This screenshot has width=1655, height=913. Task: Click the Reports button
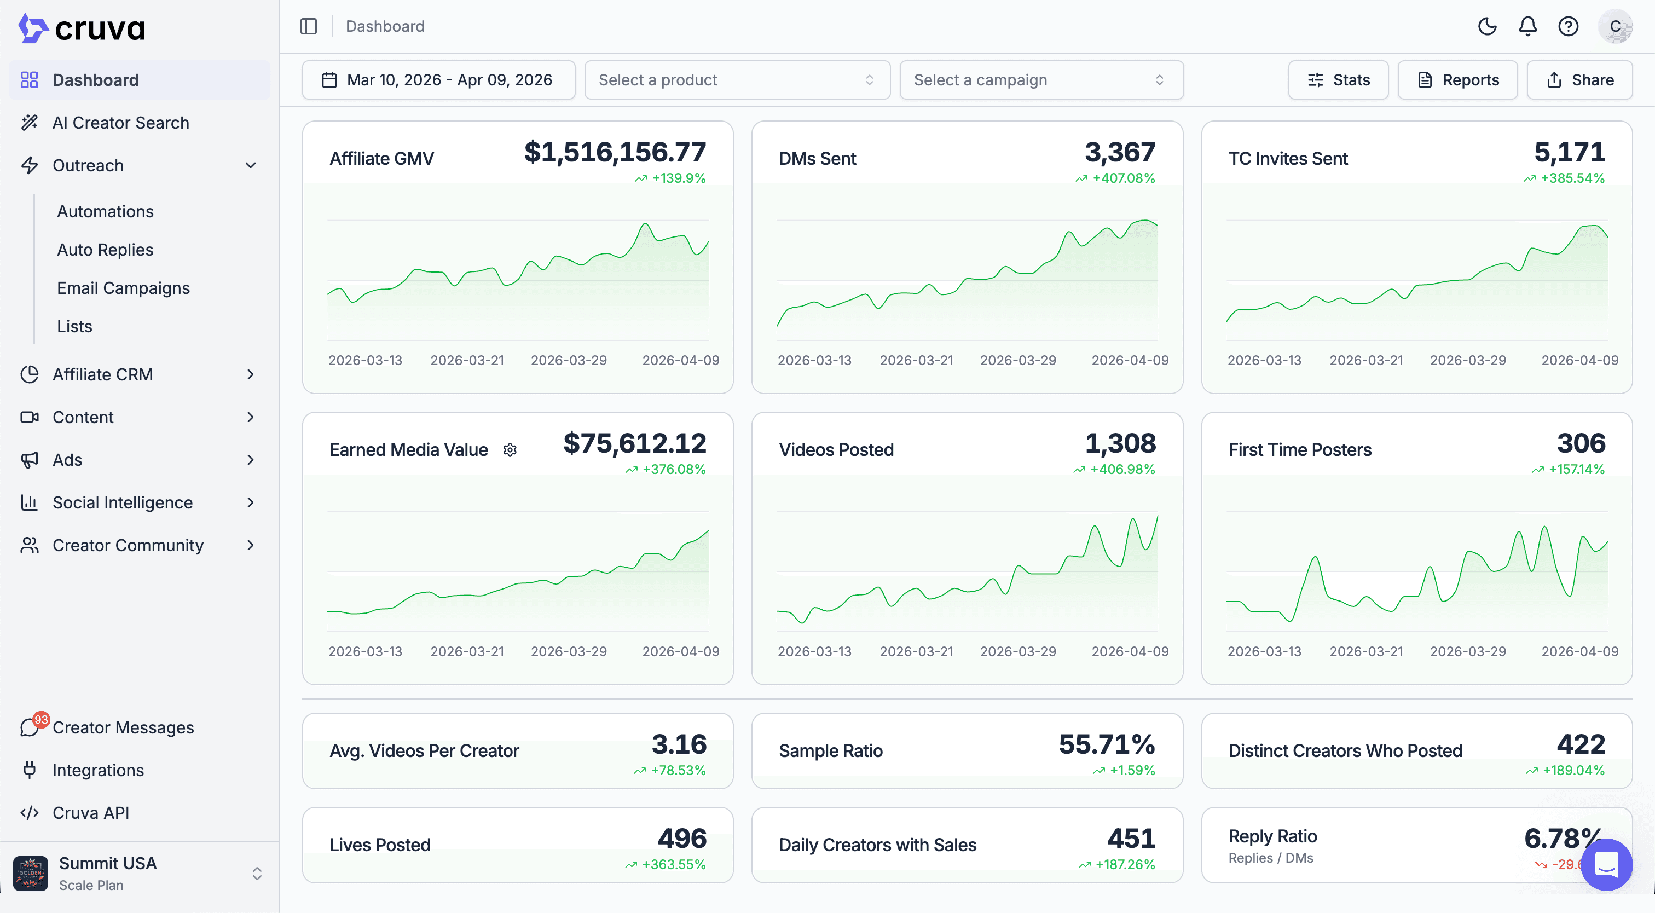tap(1457, 80)
